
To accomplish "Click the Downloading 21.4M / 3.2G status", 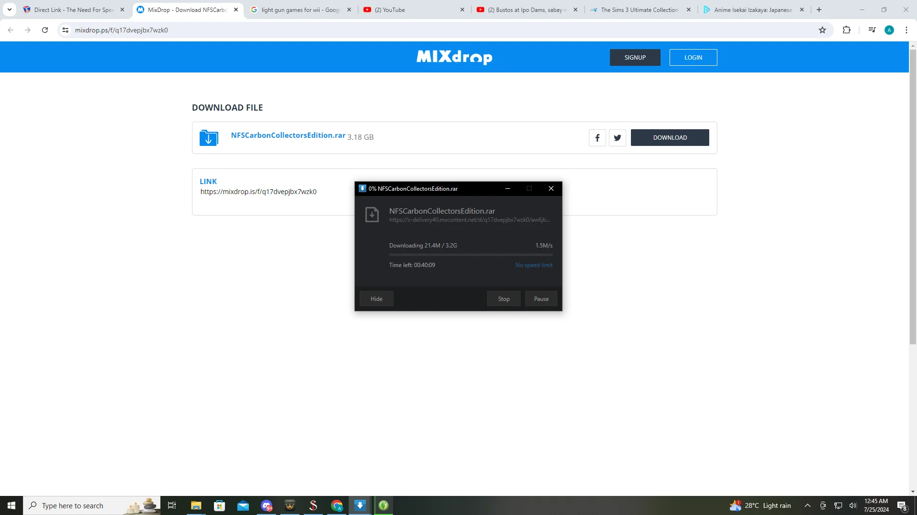I will [423, 246].
